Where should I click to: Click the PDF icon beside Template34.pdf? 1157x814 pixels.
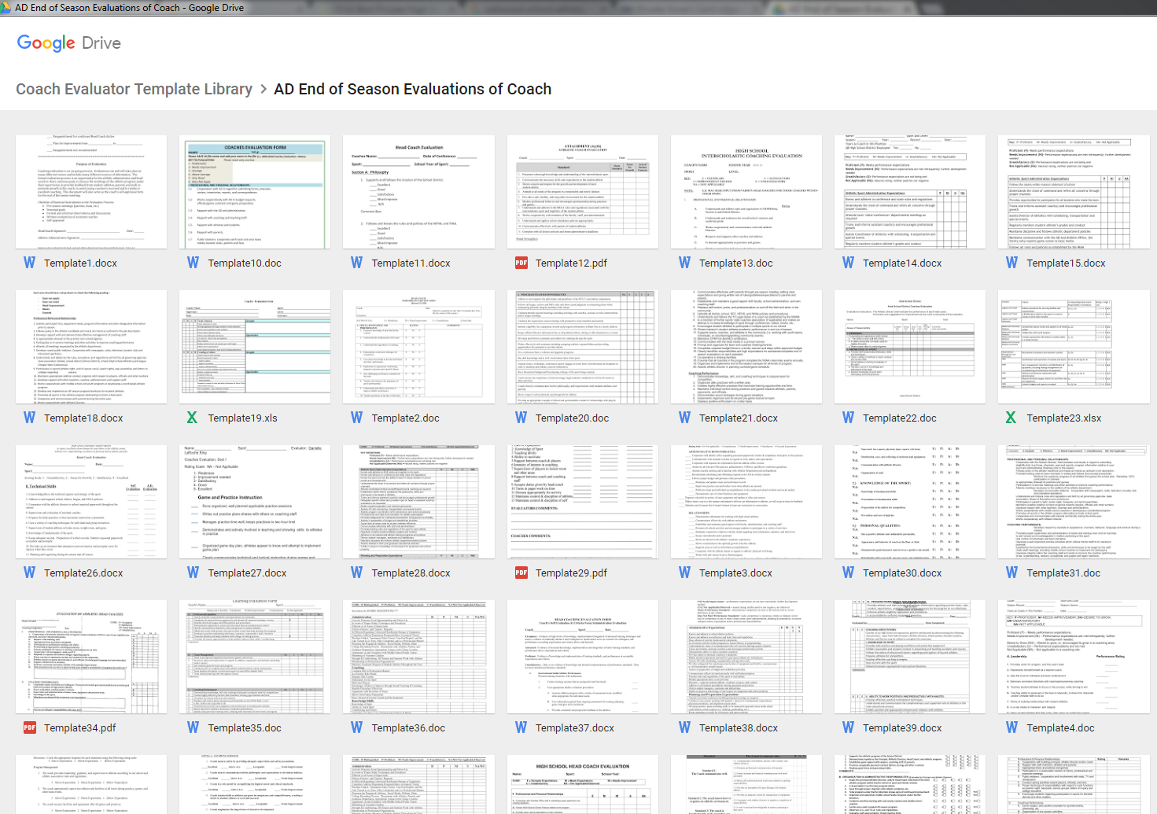[29, 727]
